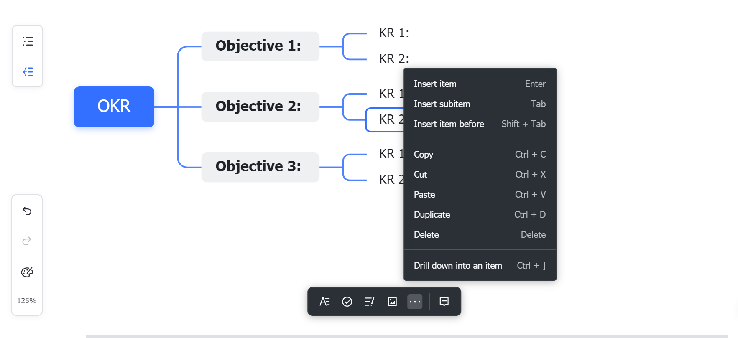Add a comment via the toolbar
This screenshot has height=338, width=738.
point(444,302)
